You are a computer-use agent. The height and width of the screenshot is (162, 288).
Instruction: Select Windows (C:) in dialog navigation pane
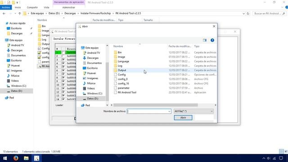coord(94,94)
